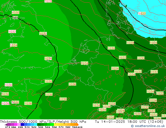The width and height of the screenshot is (166, 128).
Task: Click the 474 legend value
Action: coord(8,127)
